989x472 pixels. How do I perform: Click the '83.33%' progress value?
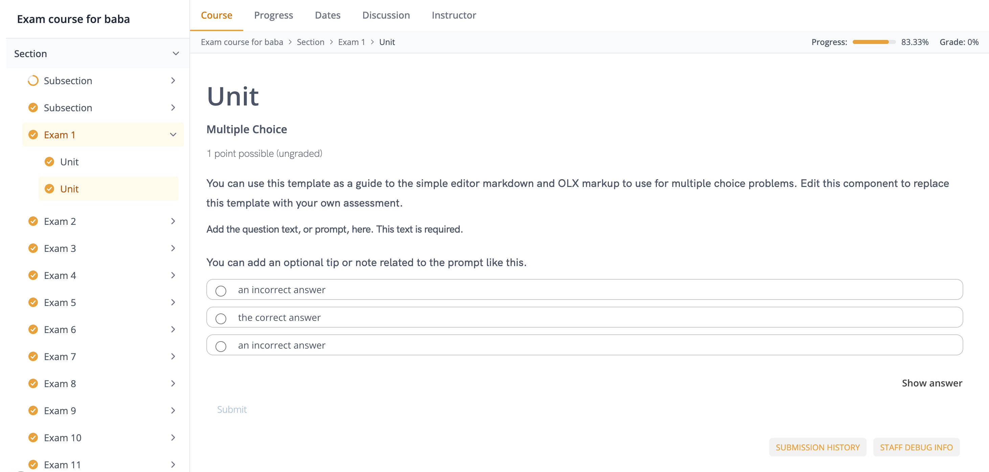(915, 42)
